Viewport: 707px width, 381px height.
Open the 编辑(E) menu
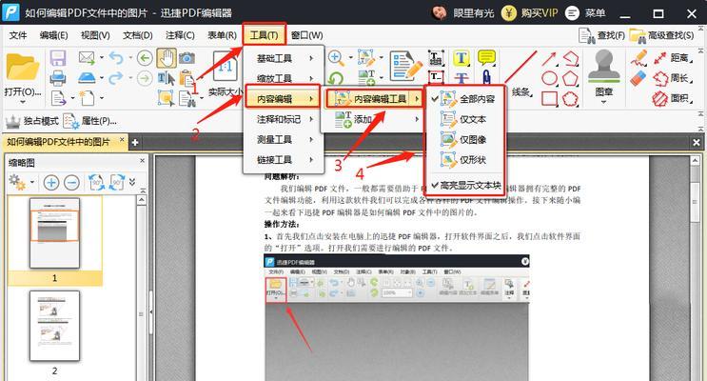click(x=53, y=35)
